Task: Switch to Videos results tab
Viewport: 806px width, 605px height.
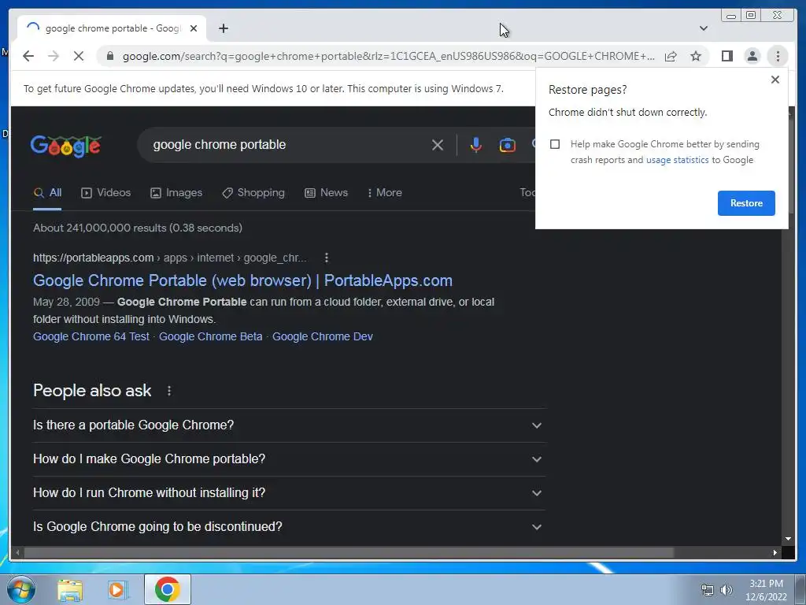Action: (x=106, y=193)
